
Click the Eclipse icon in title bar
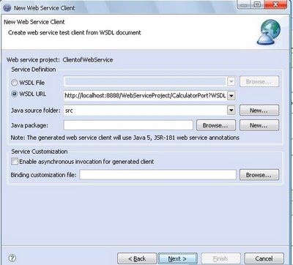point(7,8)
